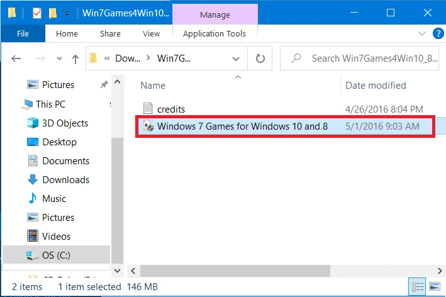This screenshot has height=297, width=446.
Task: Click the search magnifier icon
Action: pyautogui.click(x=296, y=59)
